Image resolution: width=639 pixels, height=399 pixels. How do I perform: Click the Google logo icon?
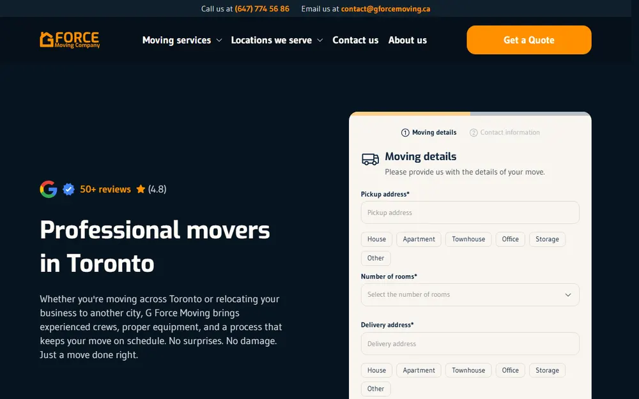[49, 189]
